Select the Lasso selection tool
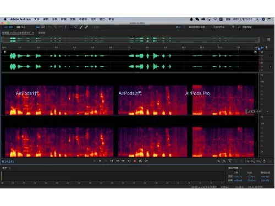 [x=76, y=27]
